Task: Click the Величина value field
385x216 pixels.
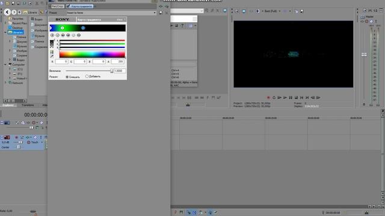Action: pyautogui.click(x=120, y=71)
